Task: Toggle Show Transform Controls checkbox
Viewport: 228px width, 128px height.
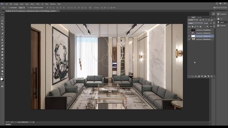Action: (x=28, y=8)
